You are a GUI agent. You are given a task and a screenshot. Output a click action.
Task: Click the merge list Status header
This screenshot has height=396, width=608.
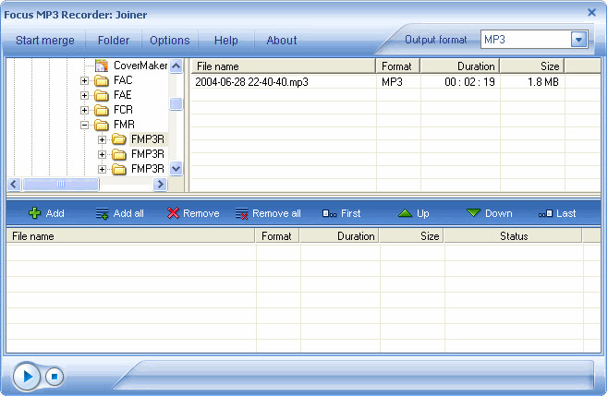(x=514, y=236)
